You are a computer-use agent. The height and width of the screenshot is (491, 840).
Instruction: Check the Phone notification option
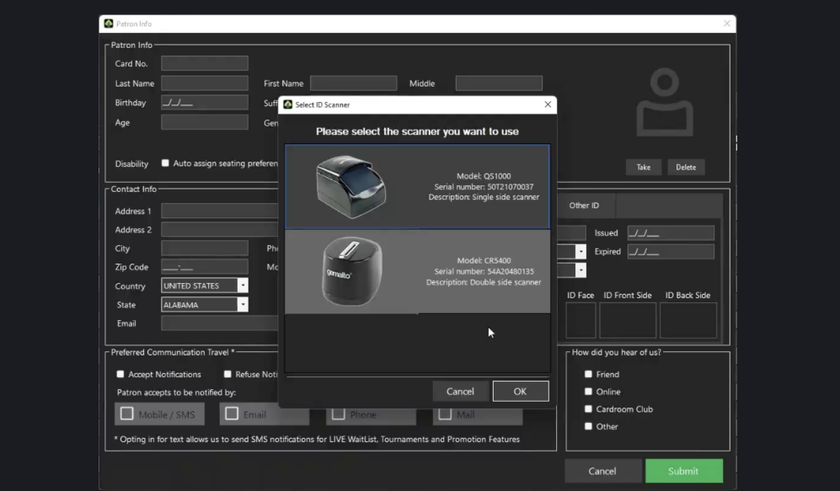[x=338, y=414]
